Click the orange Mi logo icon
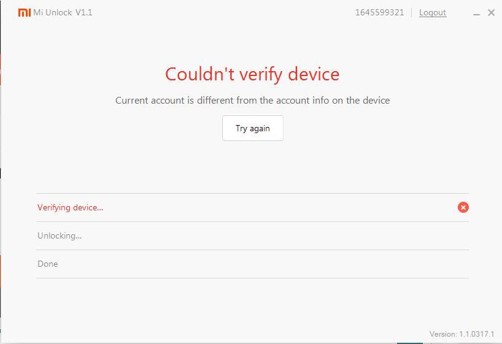 point(24,13)
